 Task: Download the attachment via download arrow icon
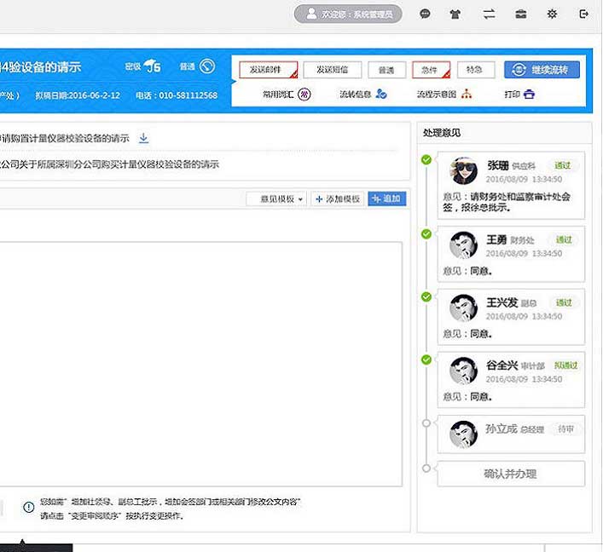(x=144, y=138)
